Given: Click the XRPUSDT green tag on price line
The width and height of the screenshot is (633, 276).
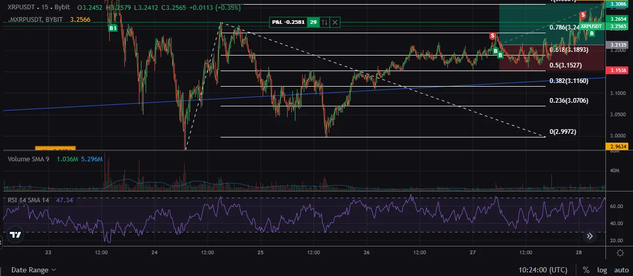Looking at the screenshot, I should click(x=592, y=26).
